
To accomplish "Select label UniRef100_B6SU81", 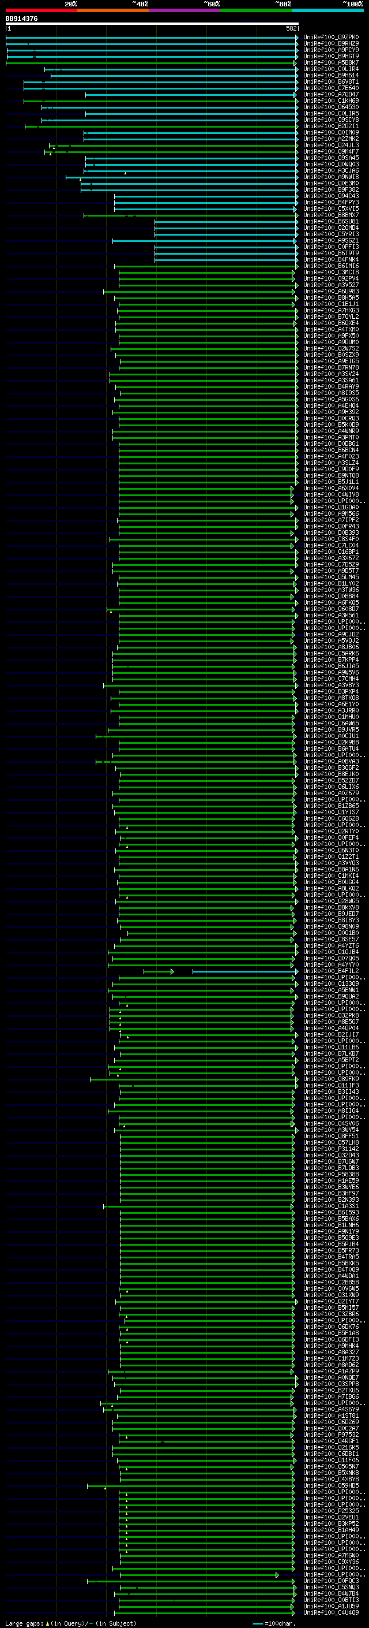I will [x=330, y=221].
